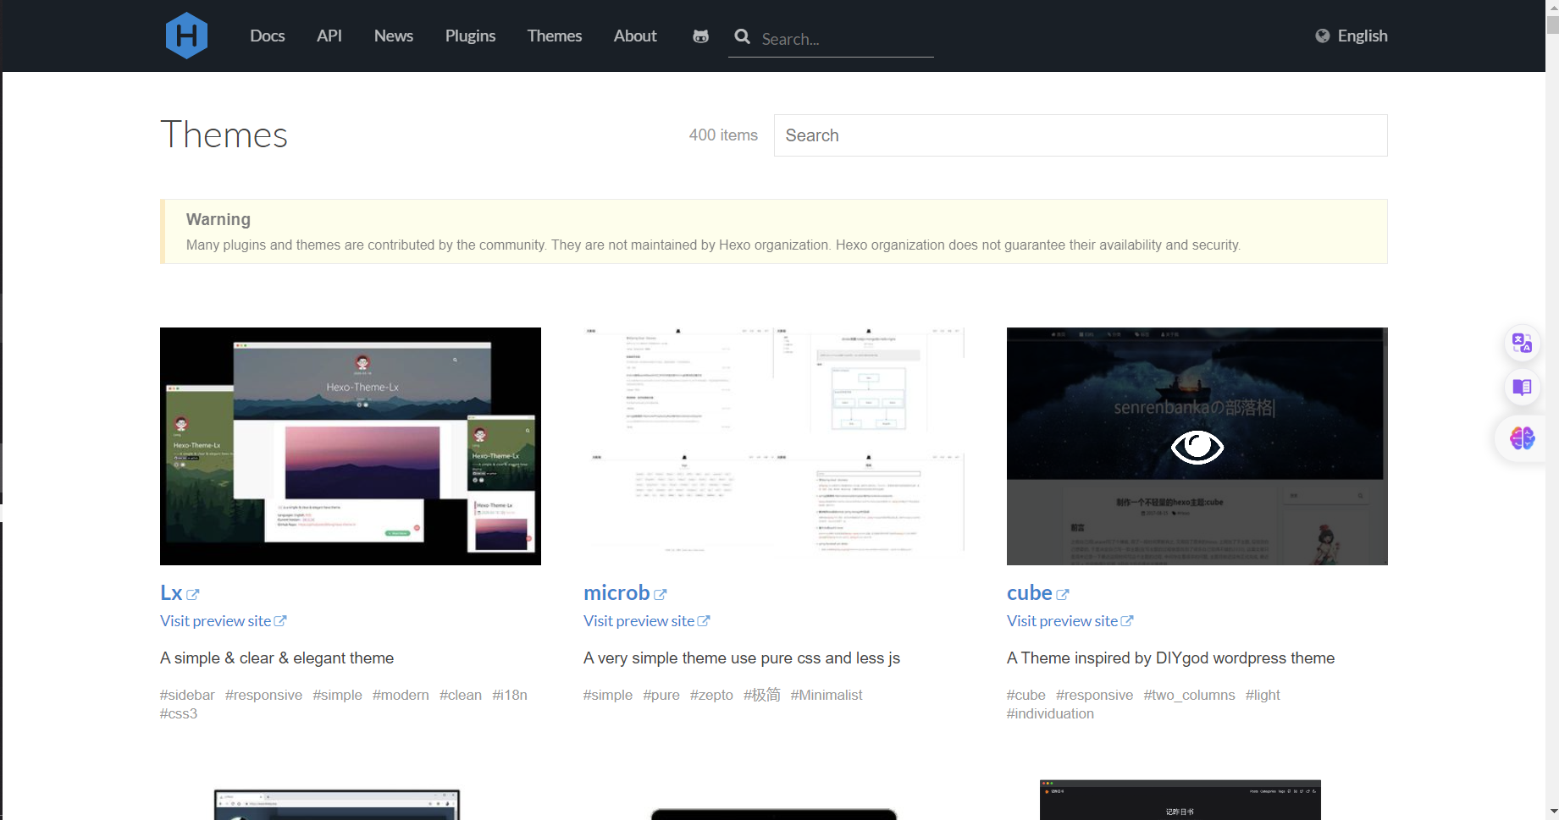Filter by #极简 tag
Screen dimensions: 1559x820
pyautogui.click(x=762, y=695)
